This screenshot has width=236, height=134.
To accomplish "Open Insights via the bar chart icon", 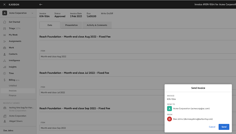I will 4,67.
